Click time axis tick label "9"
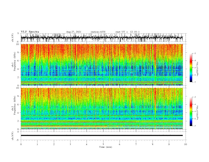The width and height of the screenshot is (209, 162). [169, 144]
